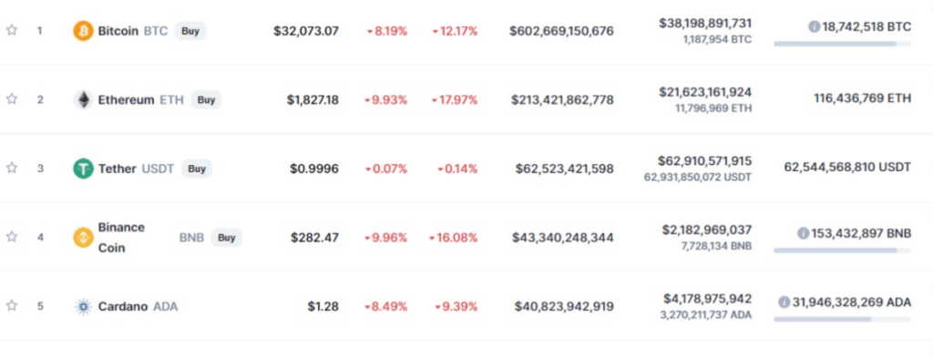Screen dimensions: 933x358
Task: Click the Cardano logo icon
Action: (83, 307)
